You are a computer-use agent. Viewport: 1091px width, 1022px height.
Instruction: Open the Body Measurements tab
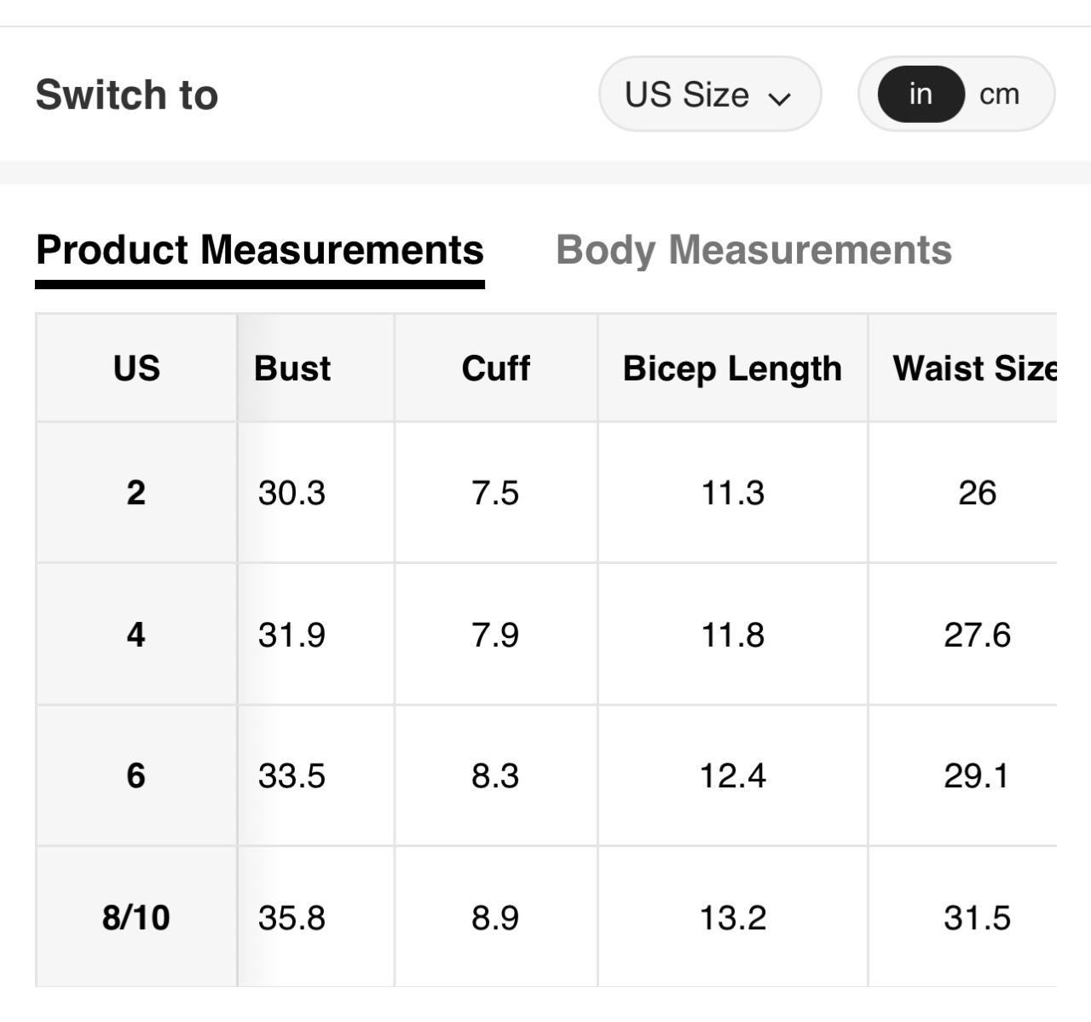click(x=753, y=250)
